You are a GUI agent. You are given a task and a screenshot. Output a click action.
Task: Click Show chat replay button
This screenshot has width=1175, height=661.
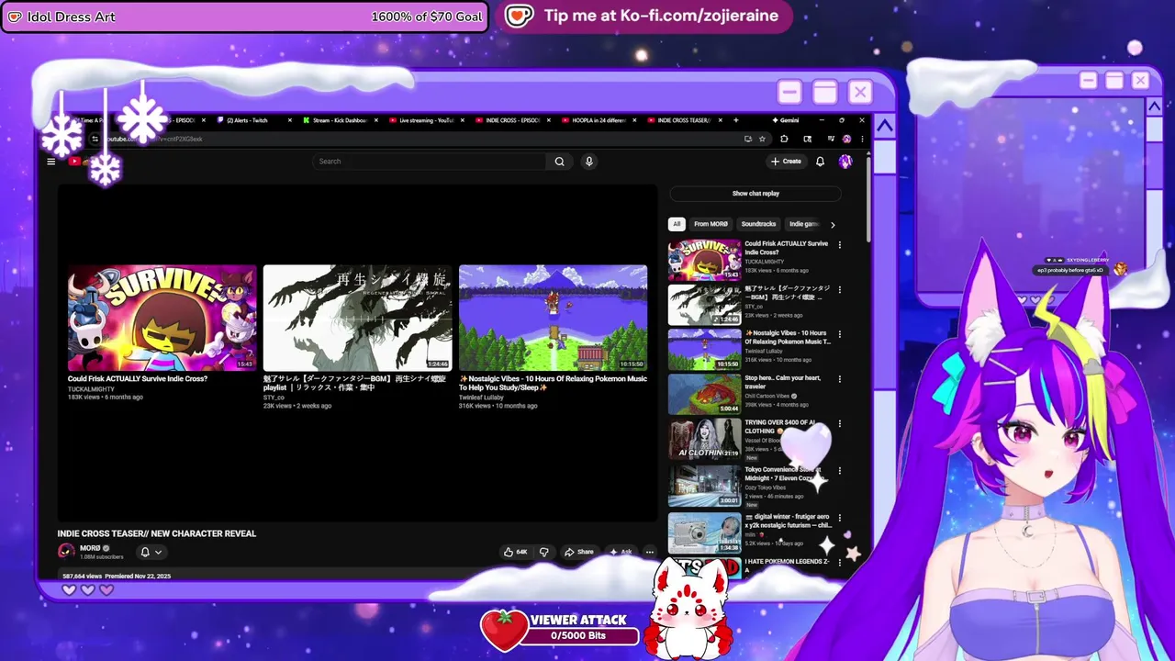click(x=755, y=194)
